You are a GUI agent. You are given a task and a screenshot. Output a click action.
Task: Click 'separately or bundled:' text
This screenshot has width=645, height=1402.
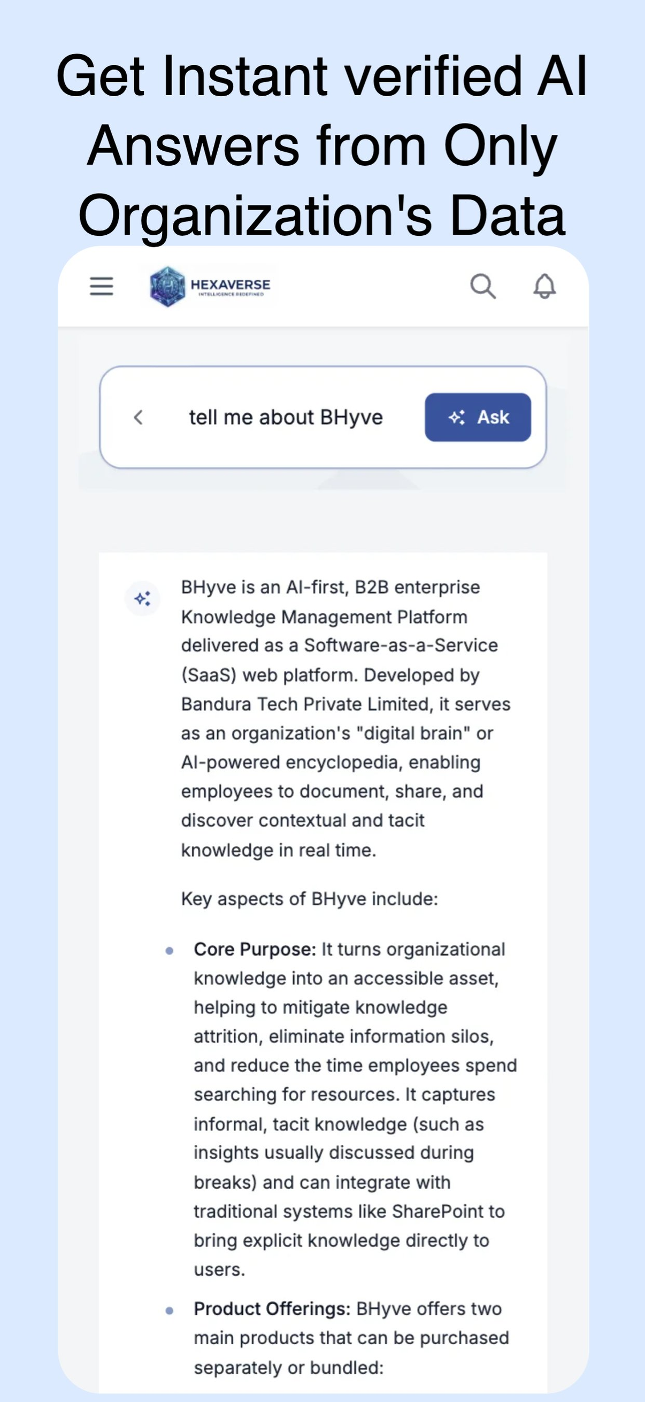pos(288,1367)
